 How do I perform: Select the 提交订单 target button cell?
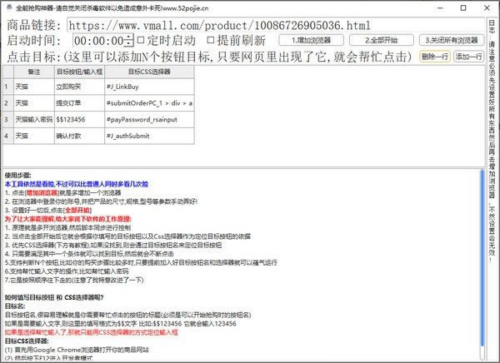click(79, 103)
